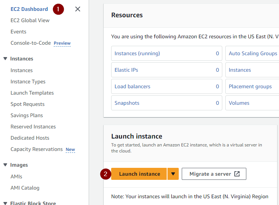Click the orange Launch instance button

click(139, 174)
